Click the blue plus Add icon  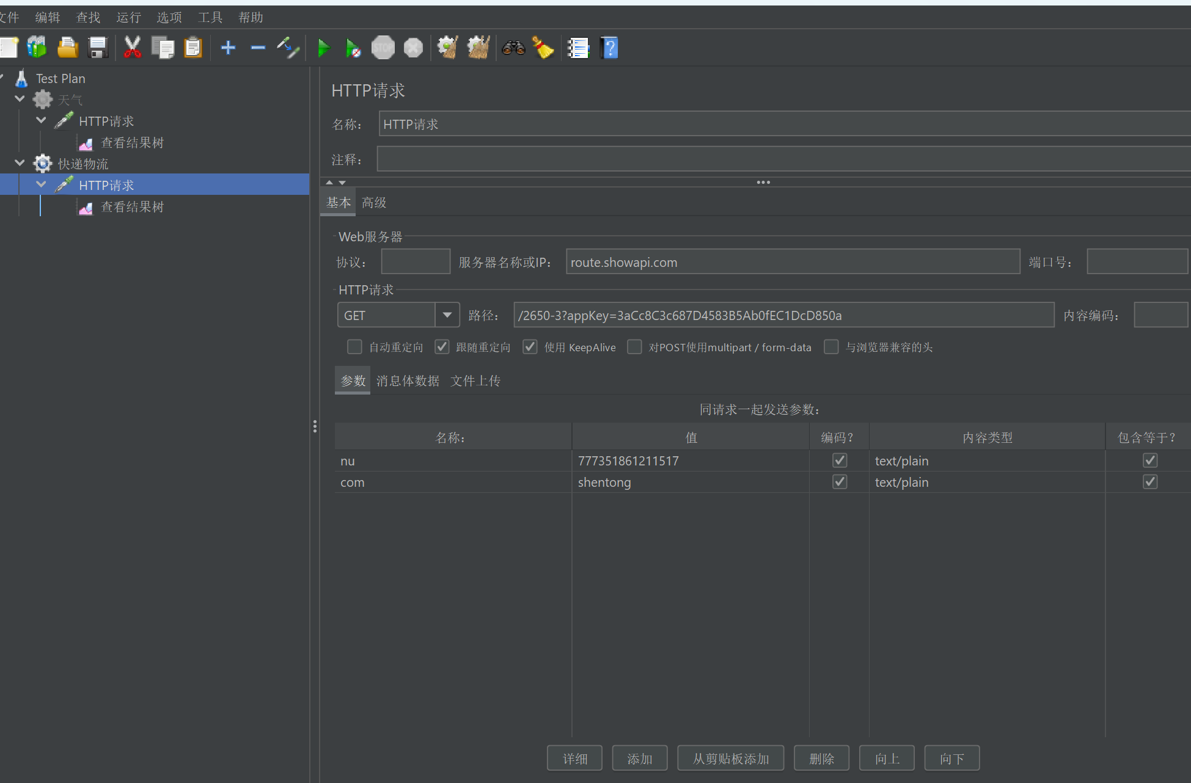pos(228,48)
